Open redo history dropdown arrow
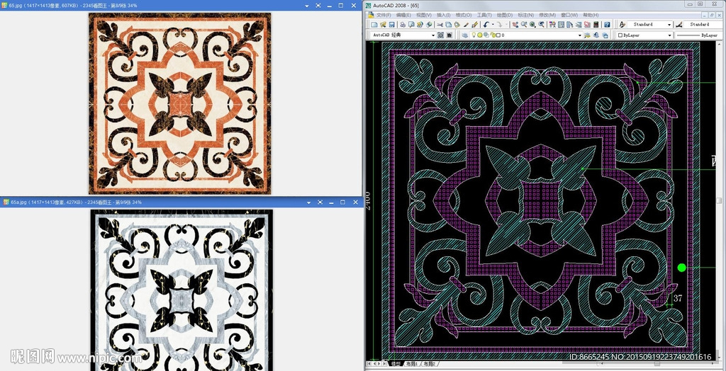The height and width of the screenshot is (371, 726). (x=506, y=25)
